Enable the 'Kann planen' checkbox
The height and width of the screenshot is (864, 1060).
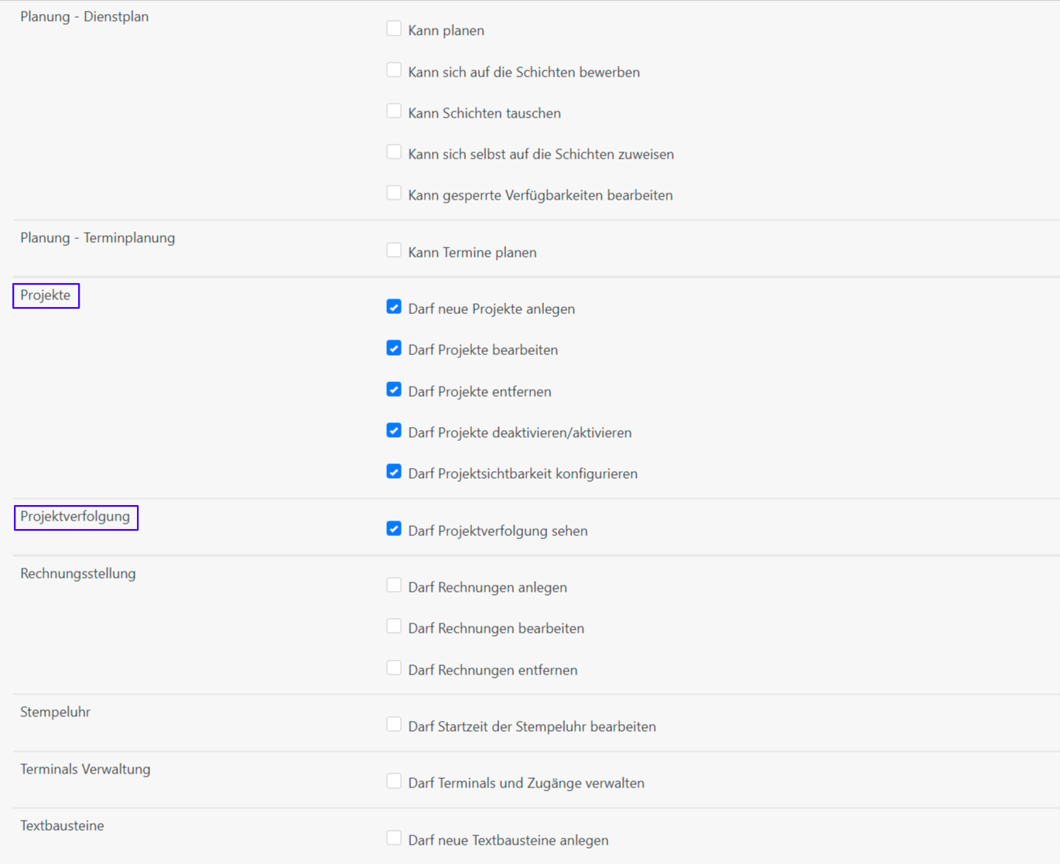(x=394, y=29)
